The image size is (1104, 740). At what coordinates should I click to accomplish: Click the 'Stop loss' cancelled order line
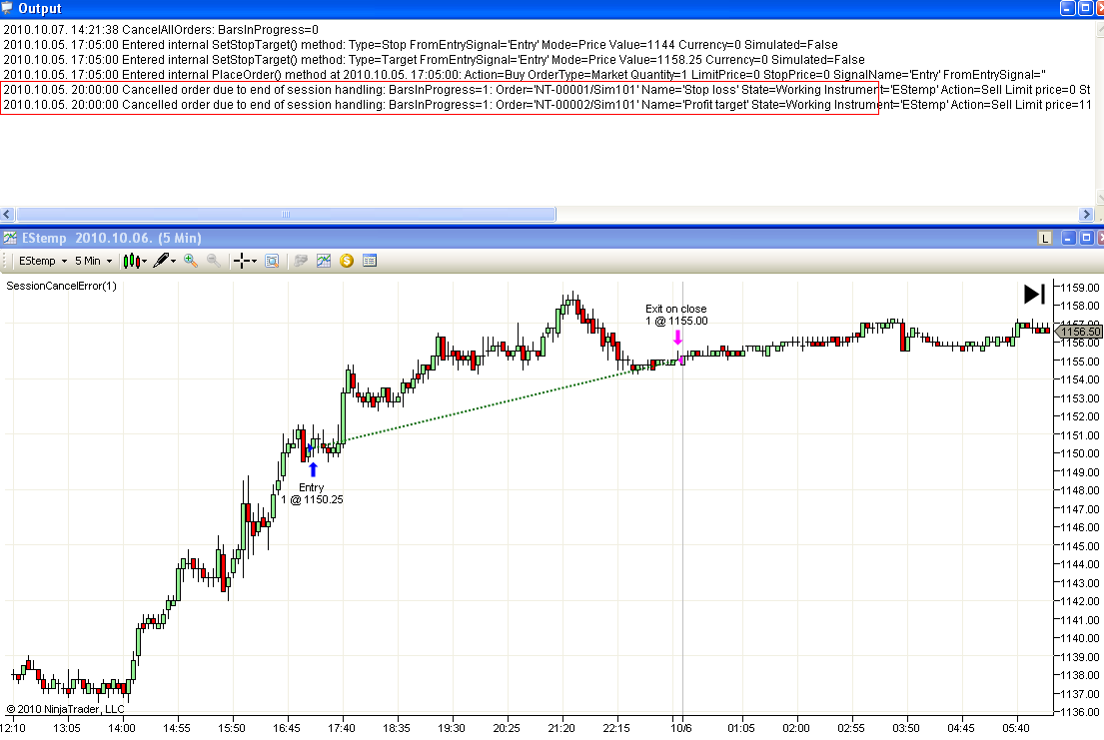[547, 90]
